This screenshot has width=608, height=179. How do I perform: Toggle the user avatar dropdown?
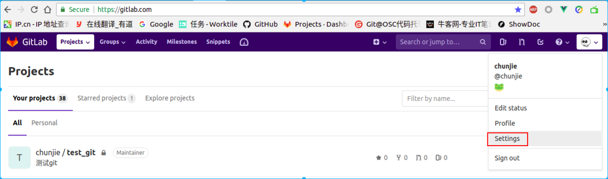589,42
